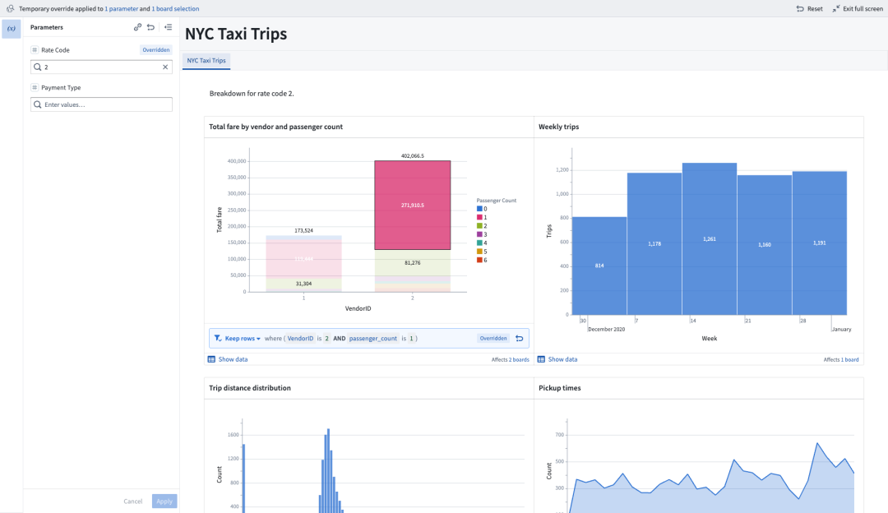Click the Apply button

pos(164,501)
